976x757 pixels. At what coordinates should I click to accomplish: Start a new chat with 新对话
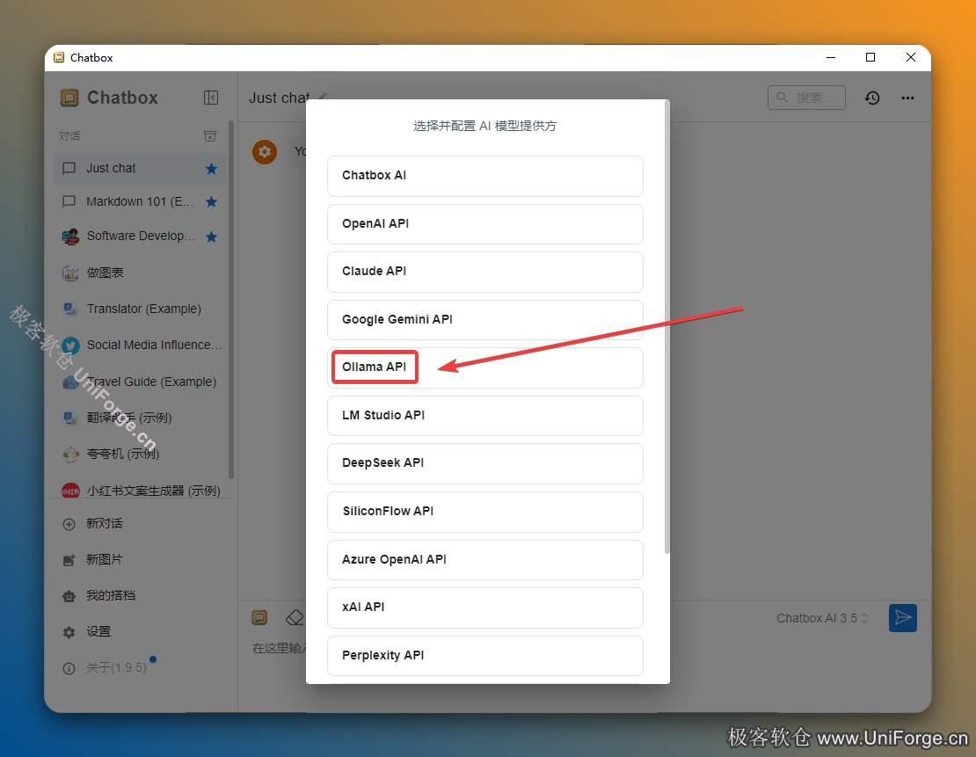[x=140, y=523]
